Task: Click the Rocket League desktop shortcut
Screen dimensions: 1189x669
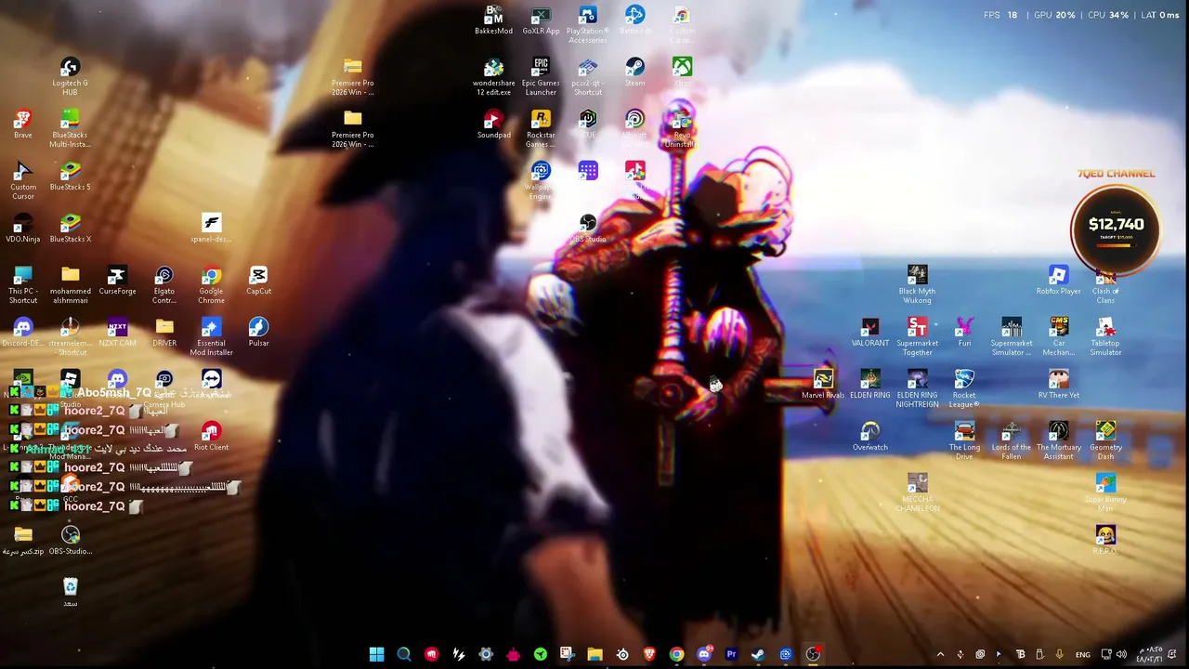Action: point(964,389)
